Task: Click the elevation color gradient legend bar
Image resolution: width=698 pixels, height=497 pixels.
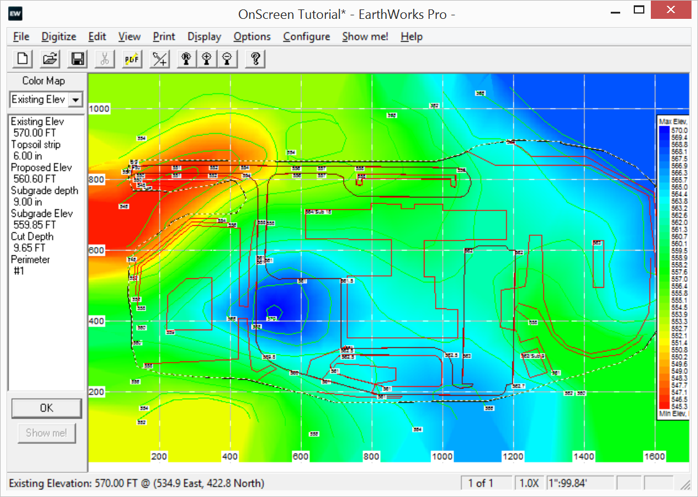Action: [x=664, y=267]
